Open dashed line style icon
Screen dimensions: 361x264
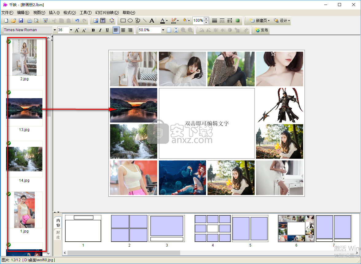tap(222, 20)
